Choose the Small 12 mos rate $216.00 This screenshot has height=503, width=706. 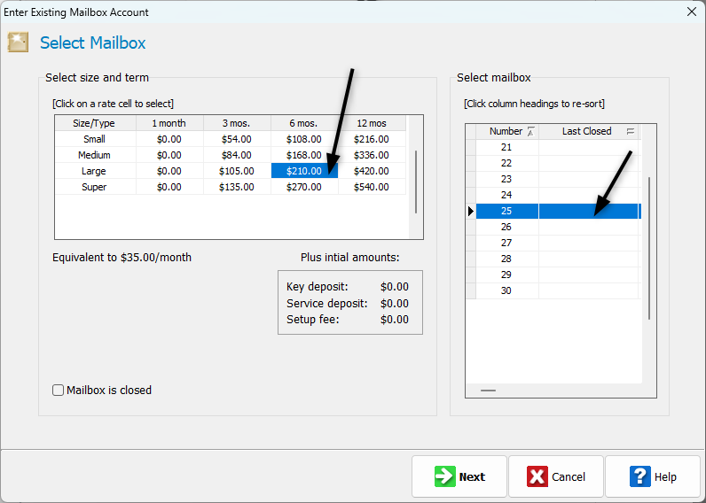click(x=372, y=139)
